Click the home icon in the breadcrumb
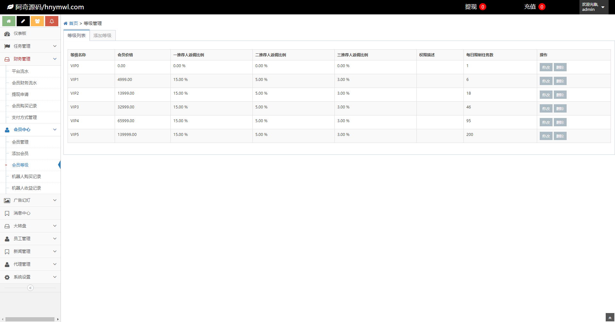Viewport: 615px width, 322px height. tap(66, 23)
